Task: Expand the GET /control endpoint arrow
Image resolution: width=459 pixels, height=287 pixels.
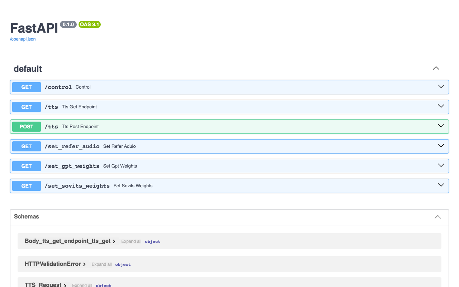Action: pos(441,86)
